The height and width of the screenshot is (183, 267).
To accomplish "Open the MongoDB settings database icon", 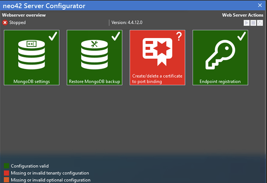I will [31, 55].
